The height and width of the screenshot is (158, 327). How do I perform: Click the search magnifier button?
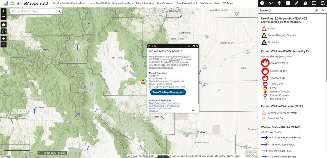click(x=59, y=11)
